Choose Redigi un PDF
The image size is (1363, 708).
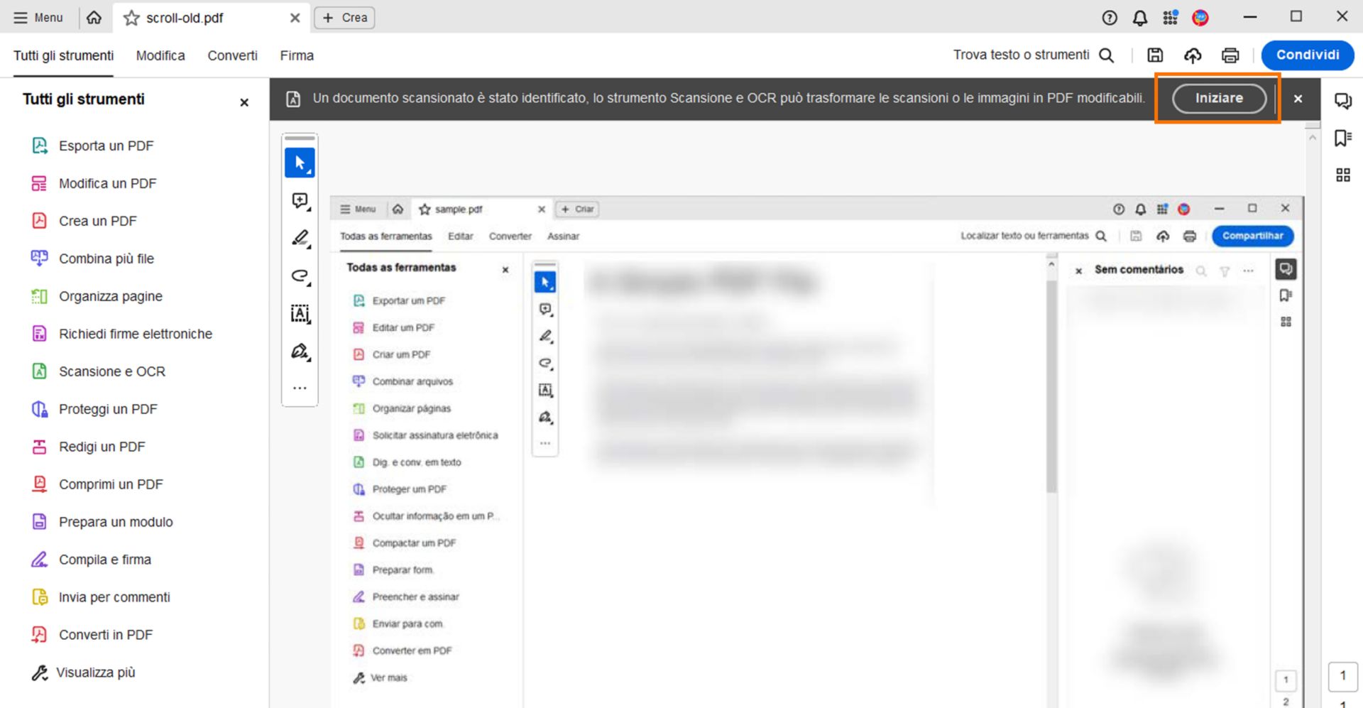[88, 447]
